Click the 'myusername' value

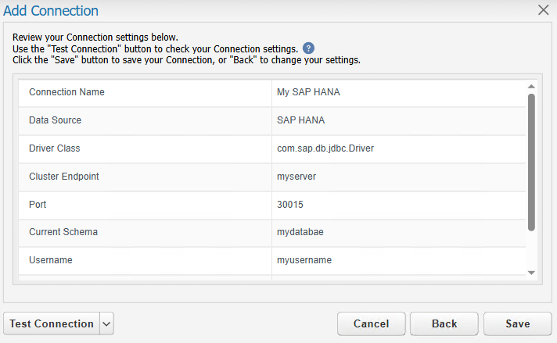304,260
